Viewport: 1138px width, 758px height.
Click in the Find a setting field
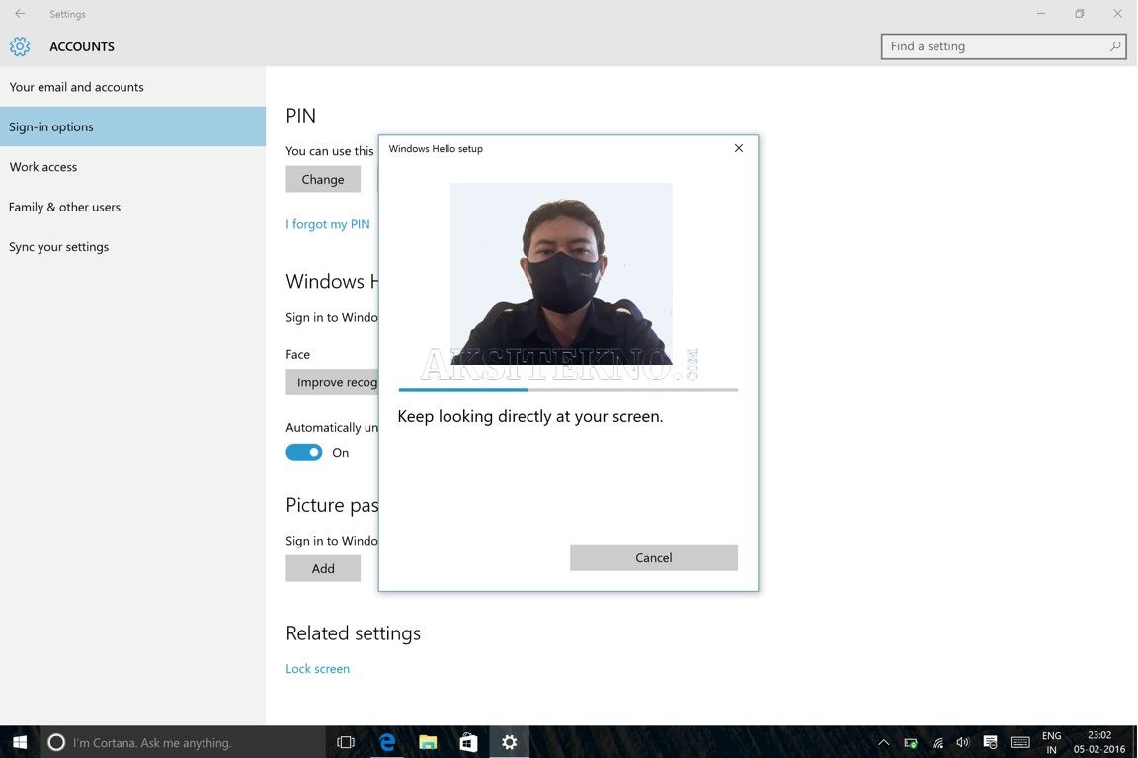1004,46
